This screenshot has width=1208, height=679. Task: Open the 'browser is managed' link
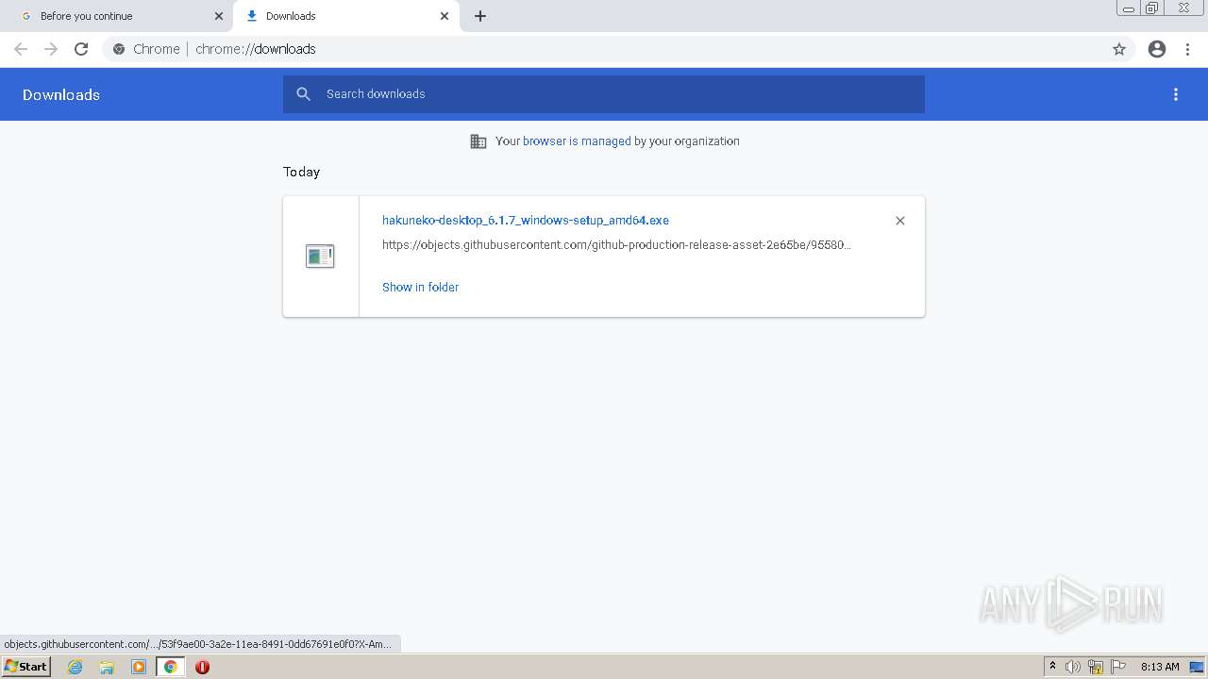coord(577,141)
